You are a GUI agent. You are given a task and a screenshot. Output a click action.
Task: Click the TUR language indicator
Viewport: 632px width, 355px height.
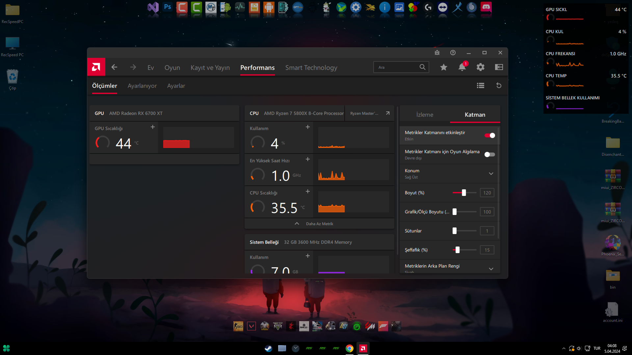(x=597, y=348)
